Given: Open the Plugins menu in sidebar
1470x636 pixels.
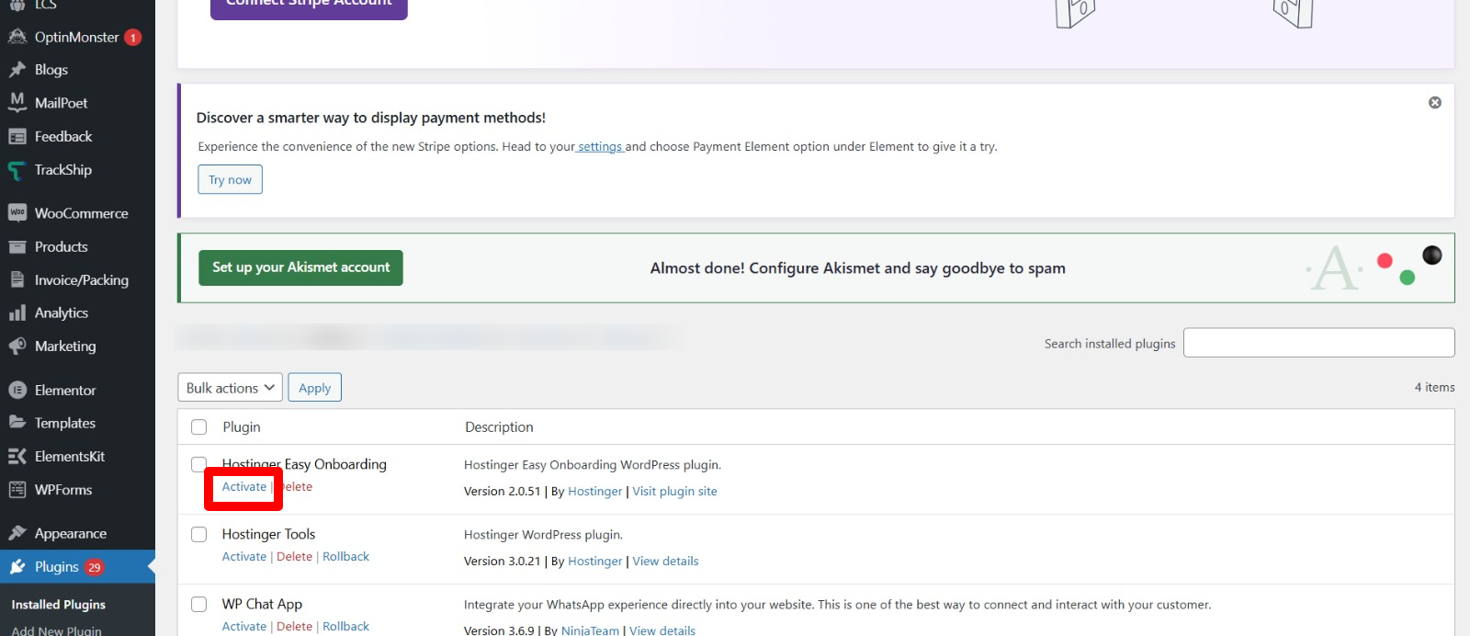Looking at the screenshot, I should tap(57, 567).
